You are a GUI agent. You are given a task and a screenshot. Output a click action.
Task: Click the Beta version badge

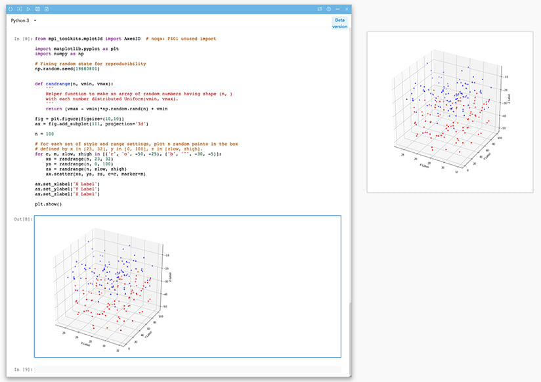tap(339, 23)
